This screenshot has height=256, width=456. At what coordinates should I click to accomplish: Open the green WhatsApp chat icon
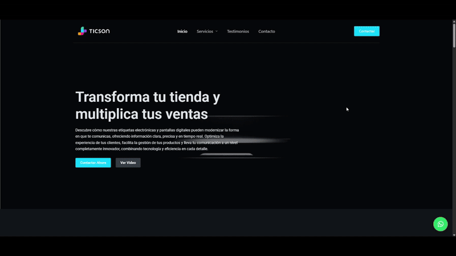pyautogui.click(x=440, y=224)
